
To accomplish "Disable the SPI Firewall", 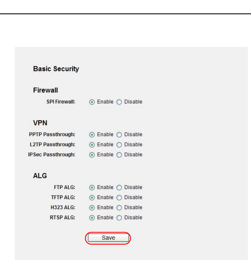I will tap(119, 102).
